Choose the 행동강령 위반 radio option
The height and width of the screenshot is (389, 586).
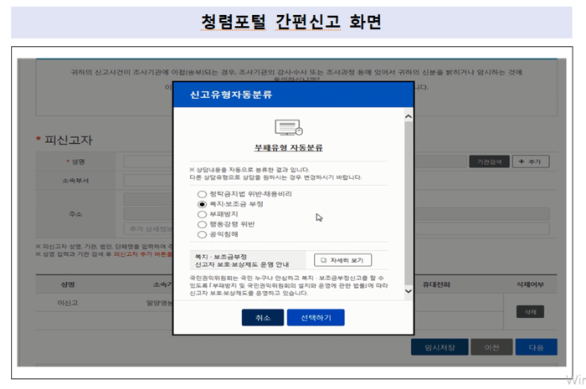[202, 224]
